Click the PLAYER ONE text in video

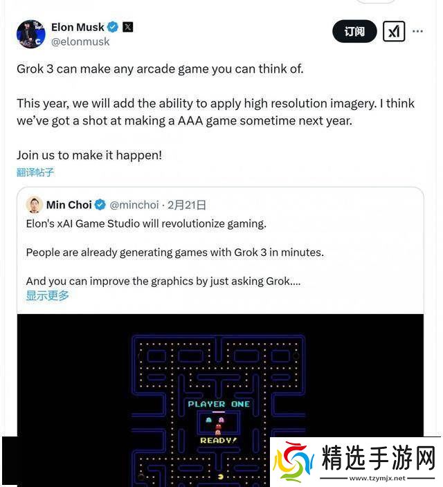click(x=219, y=404)
